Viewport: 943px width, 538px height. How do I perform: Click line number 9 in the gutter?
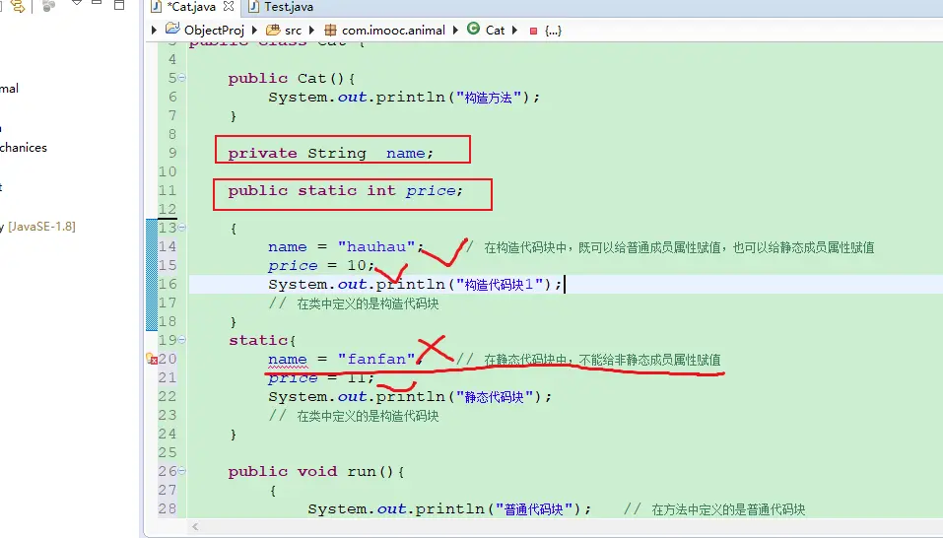[172, 153]
